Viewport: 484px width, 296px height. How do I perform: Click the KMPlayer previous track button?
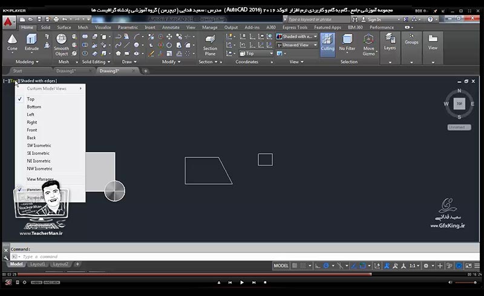230,283
